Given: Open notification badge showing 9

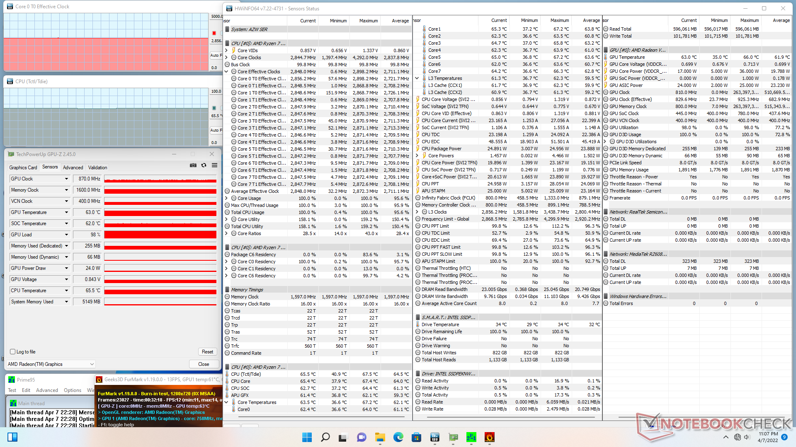Looking at the screenshot, I should 784,437.
